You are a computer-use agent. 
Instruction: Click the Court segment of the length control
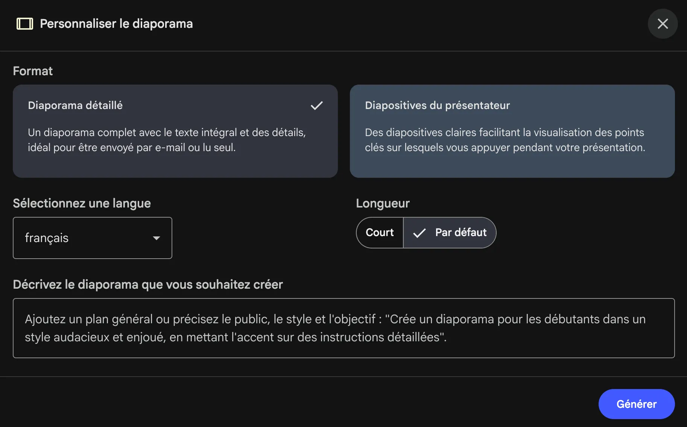tap(379, 233)
